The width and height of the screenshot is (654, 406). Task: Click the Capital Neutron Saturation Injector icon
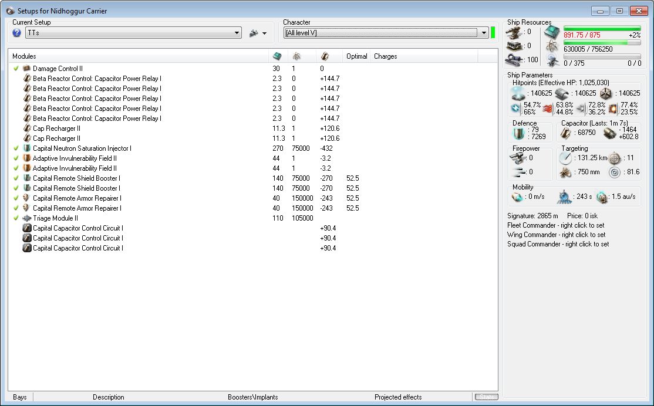(26, 148)
